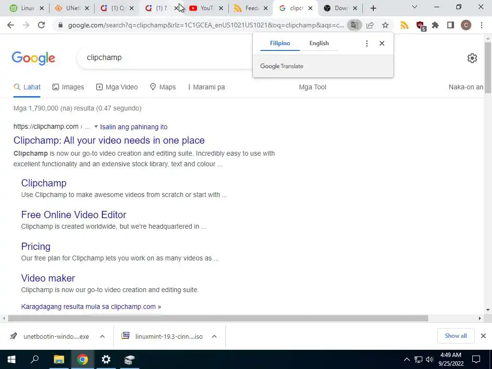Switch to the UNetbootin browser tab

click(x=72, y=9)
